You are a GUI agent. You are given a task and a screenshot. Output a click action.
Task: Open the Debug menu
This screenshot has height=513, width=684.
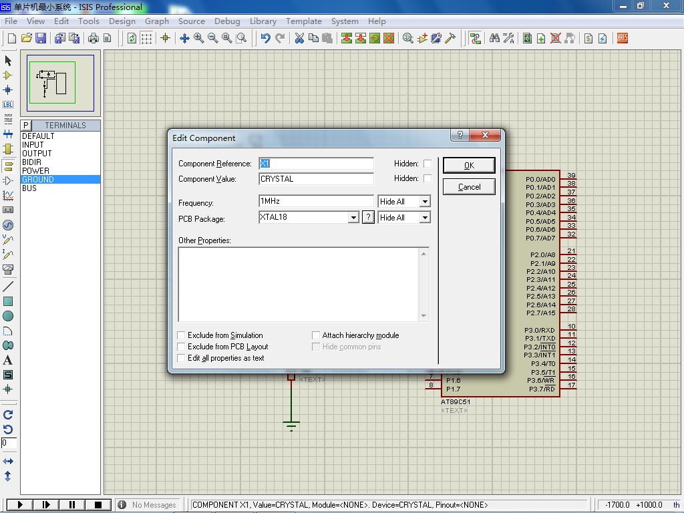pyautogui.click(x=227, y=21)
